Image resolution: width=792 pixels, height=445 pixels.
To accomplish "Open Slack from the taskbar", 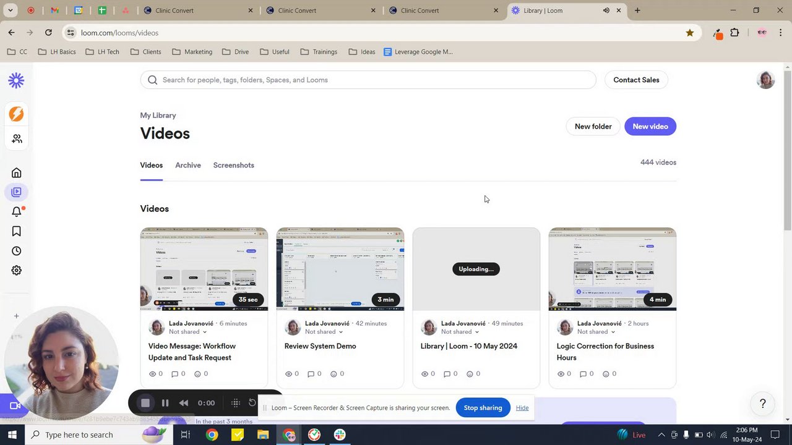I will point(340,434).
